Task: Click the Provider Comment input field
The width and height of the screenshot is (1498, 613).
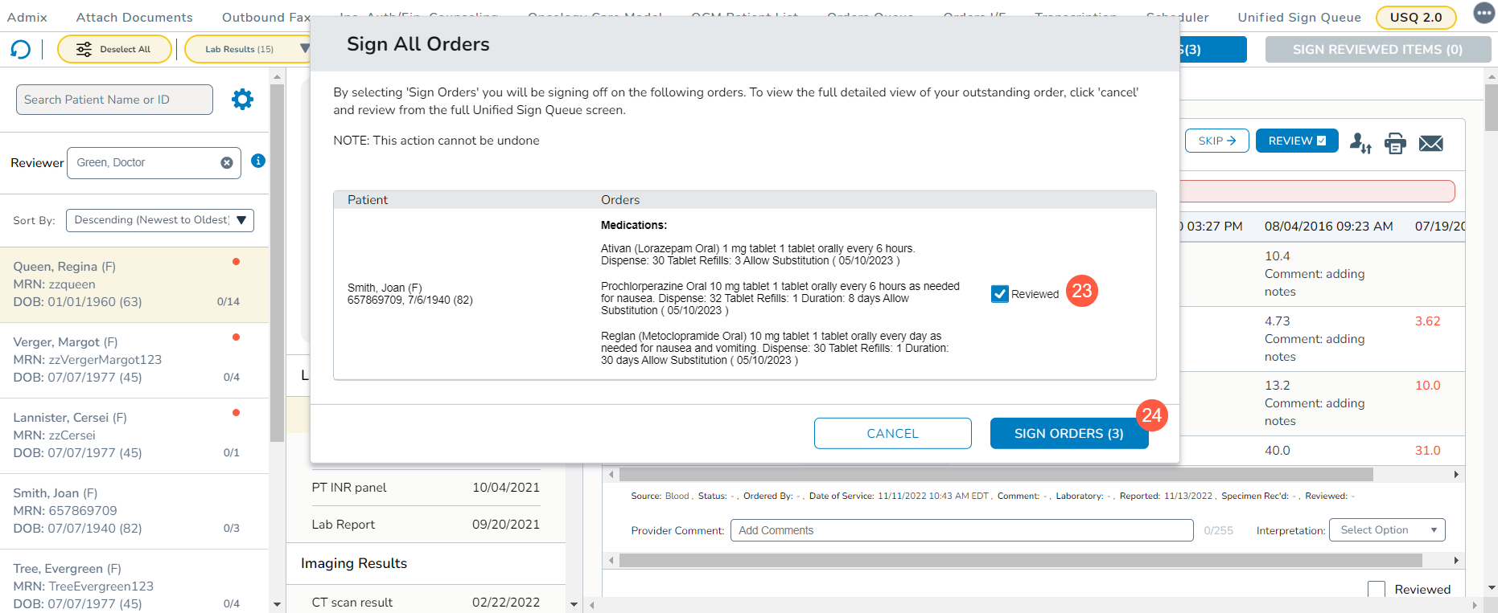Action: pos(961,530)
